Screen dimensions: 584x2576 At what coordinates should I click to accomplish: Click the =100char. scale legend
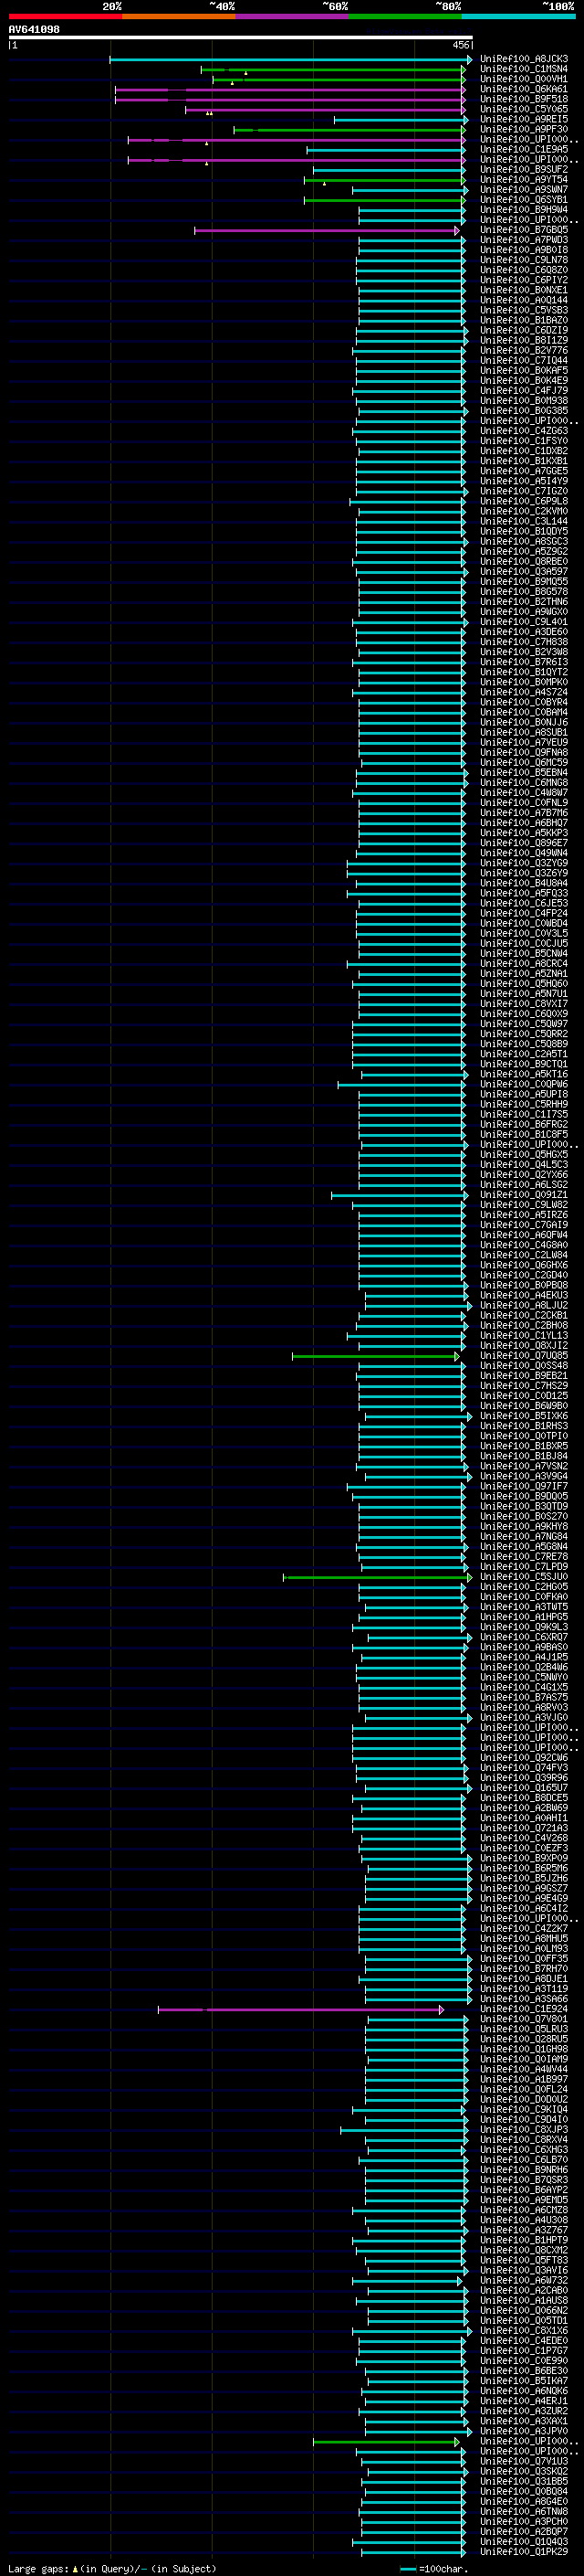pos(433,2569)
